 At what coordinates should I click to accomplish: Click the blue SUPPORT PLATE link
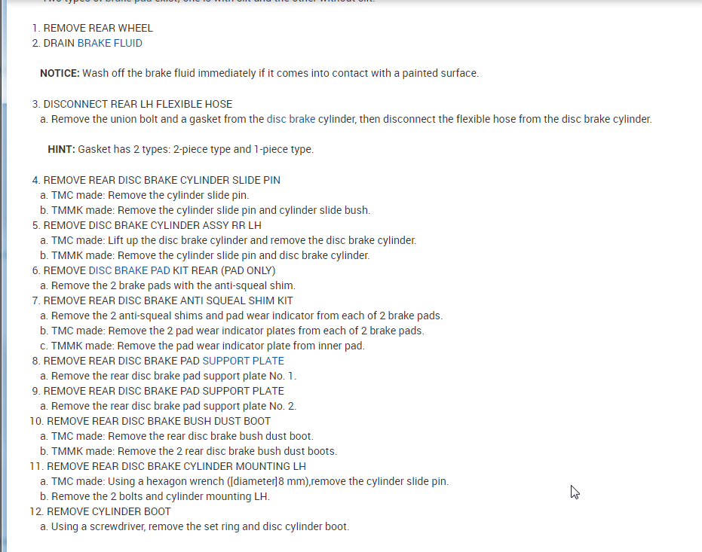point(243,361)
